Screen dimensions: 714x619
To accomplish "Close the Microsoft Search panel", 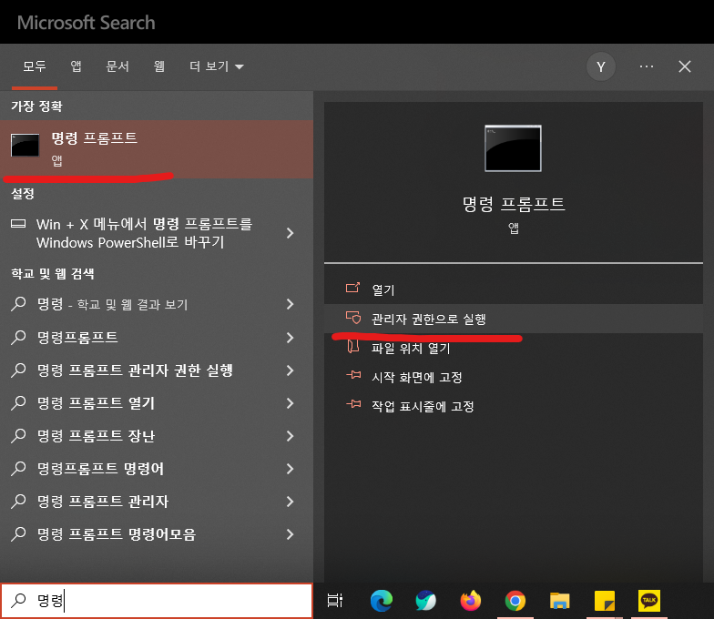I will point(685,66).
